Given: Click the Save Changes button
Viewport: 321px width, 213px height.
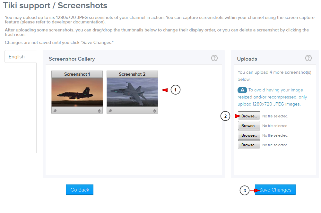Looking at the screenshot, I should point(275,190).
